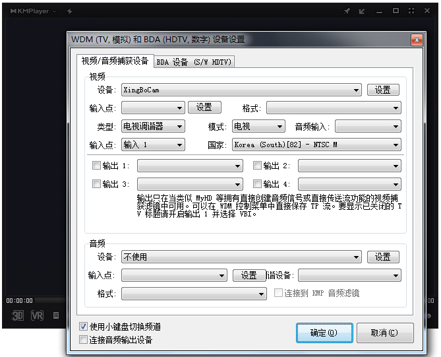Screen dimensions: 441x357
Task: Click the 00:00:00 elapsed time display
Action: pos(19,301)
